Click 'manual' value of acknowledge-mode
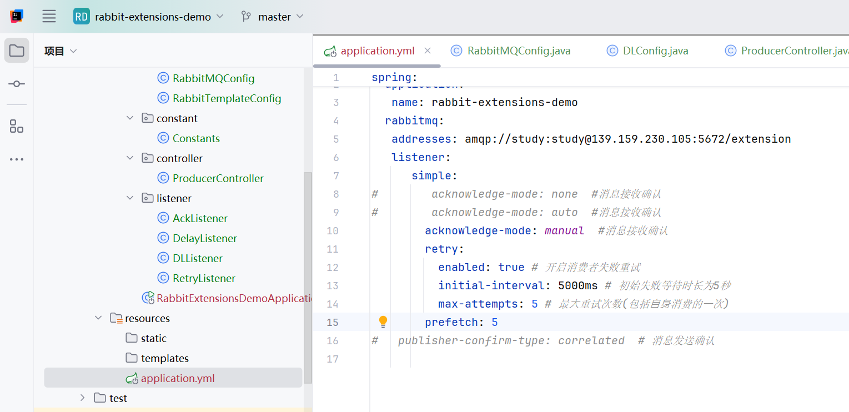 pos(564,230)
